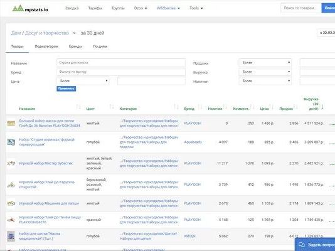Open the date range picker

coord(326,33)
